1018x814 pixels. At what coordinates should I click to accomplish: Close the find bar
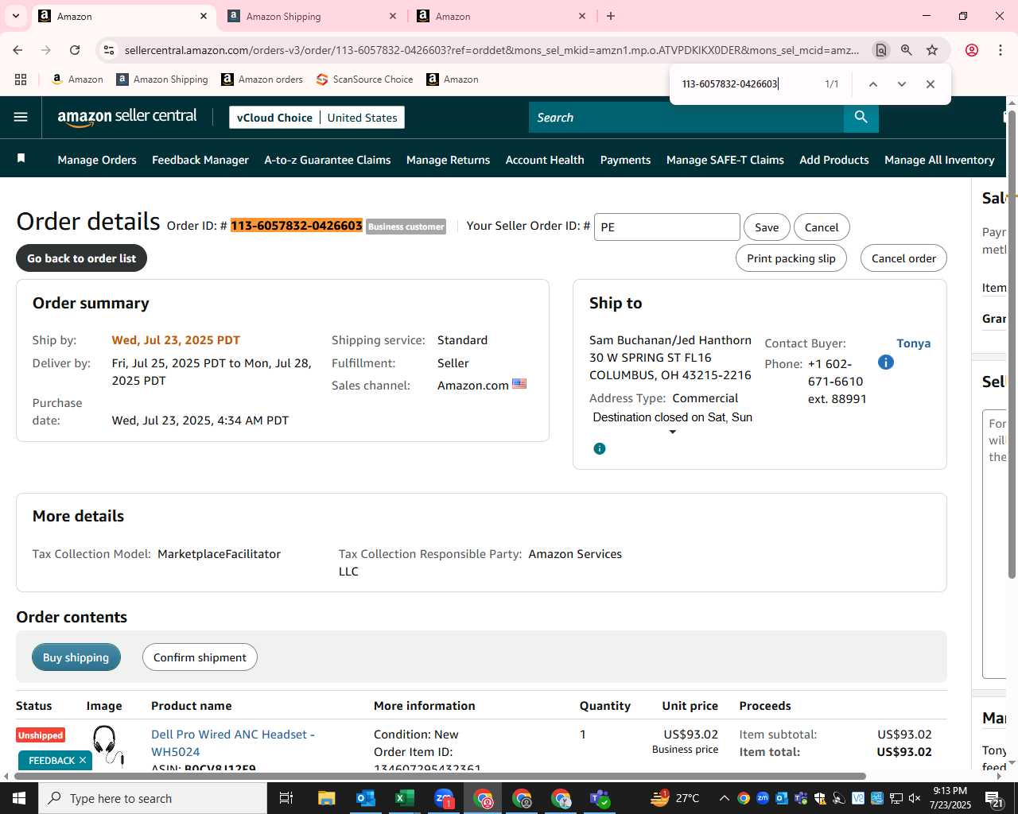pyautogui.click(x=930, y=84)
